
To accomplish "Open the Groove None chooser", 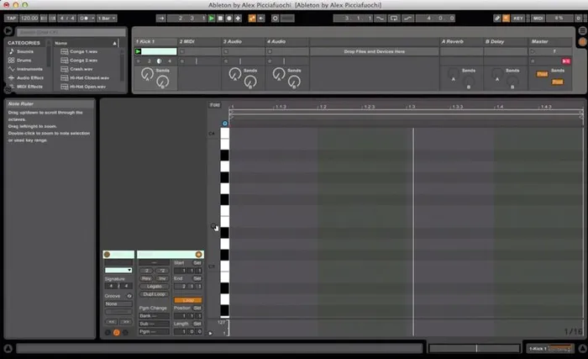I will (118, 304).
